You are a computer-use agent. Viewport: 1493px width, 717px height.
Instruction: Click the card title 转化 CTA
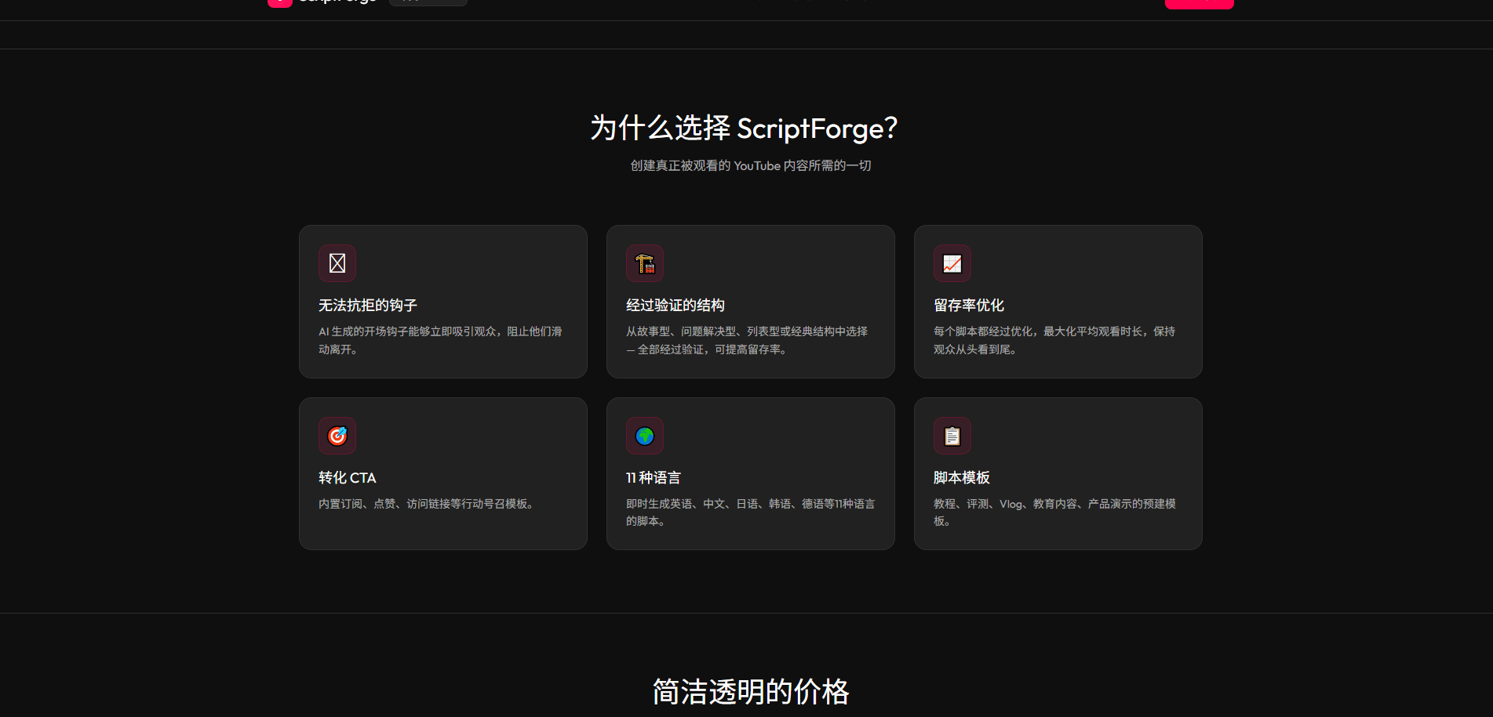[x=348, y=478]
